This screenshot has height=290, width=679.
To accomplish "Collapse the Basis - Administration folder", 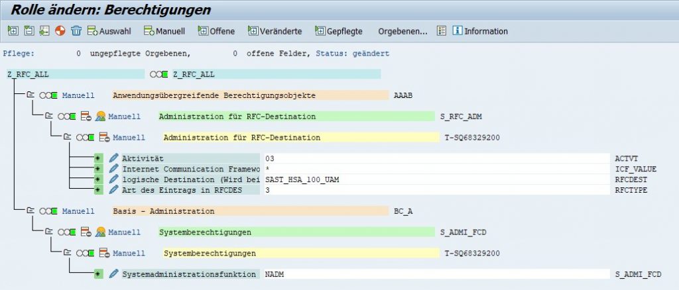I will [31, 211].
